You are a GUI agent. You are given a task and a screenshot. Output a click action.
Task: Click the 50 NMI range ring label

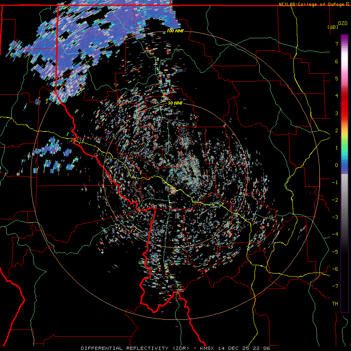click(x=175, y=103)
